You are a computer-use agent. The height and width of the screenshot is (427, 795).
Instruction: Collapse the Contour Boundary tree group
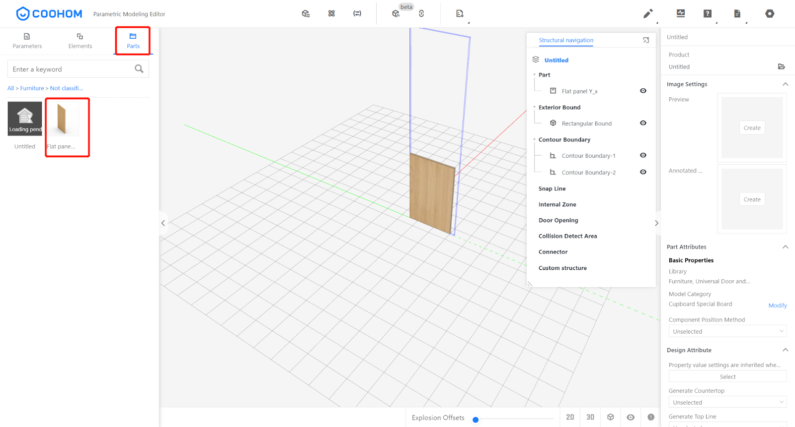[535, 140]
